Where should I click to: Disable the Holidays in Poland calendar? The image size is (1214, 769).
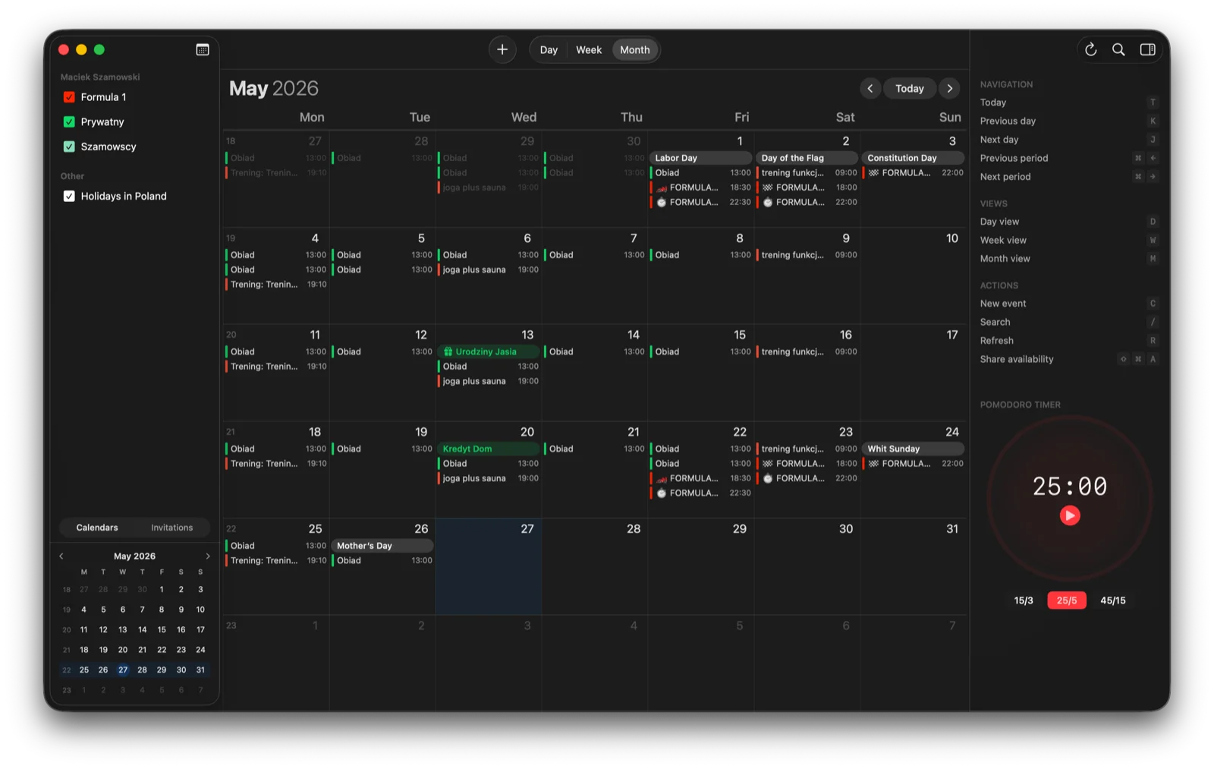pos(68,196)
